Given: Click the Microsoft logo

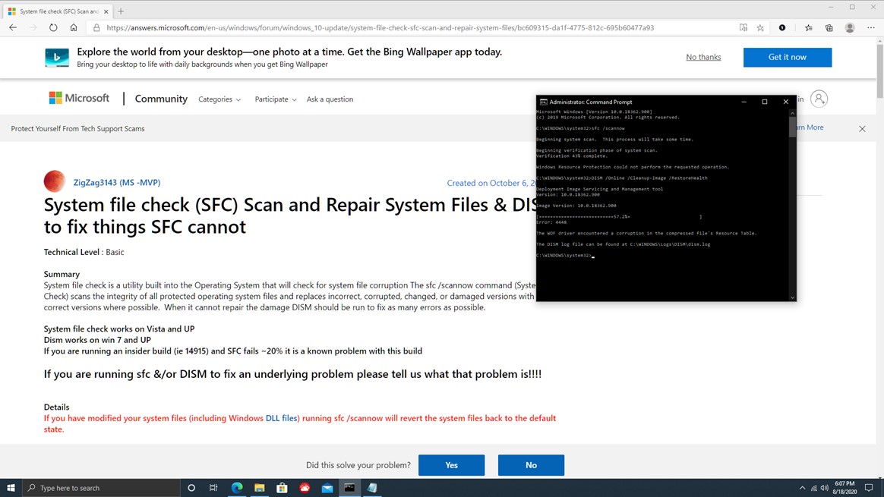Looking at the screenshot, I should pyautogui.click(x=79, y=98).
